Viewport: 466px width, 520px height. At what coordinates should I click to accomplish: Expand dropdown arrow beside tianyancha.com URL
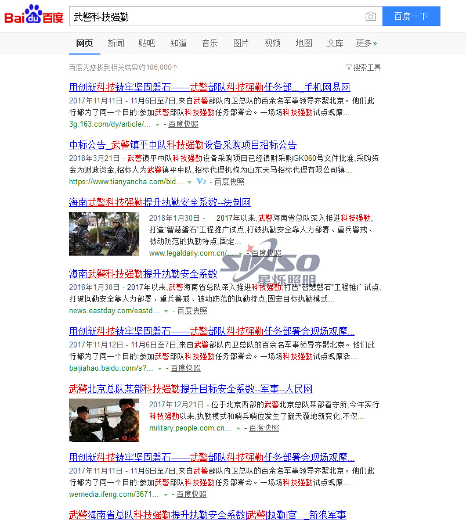tap(189, 182)
